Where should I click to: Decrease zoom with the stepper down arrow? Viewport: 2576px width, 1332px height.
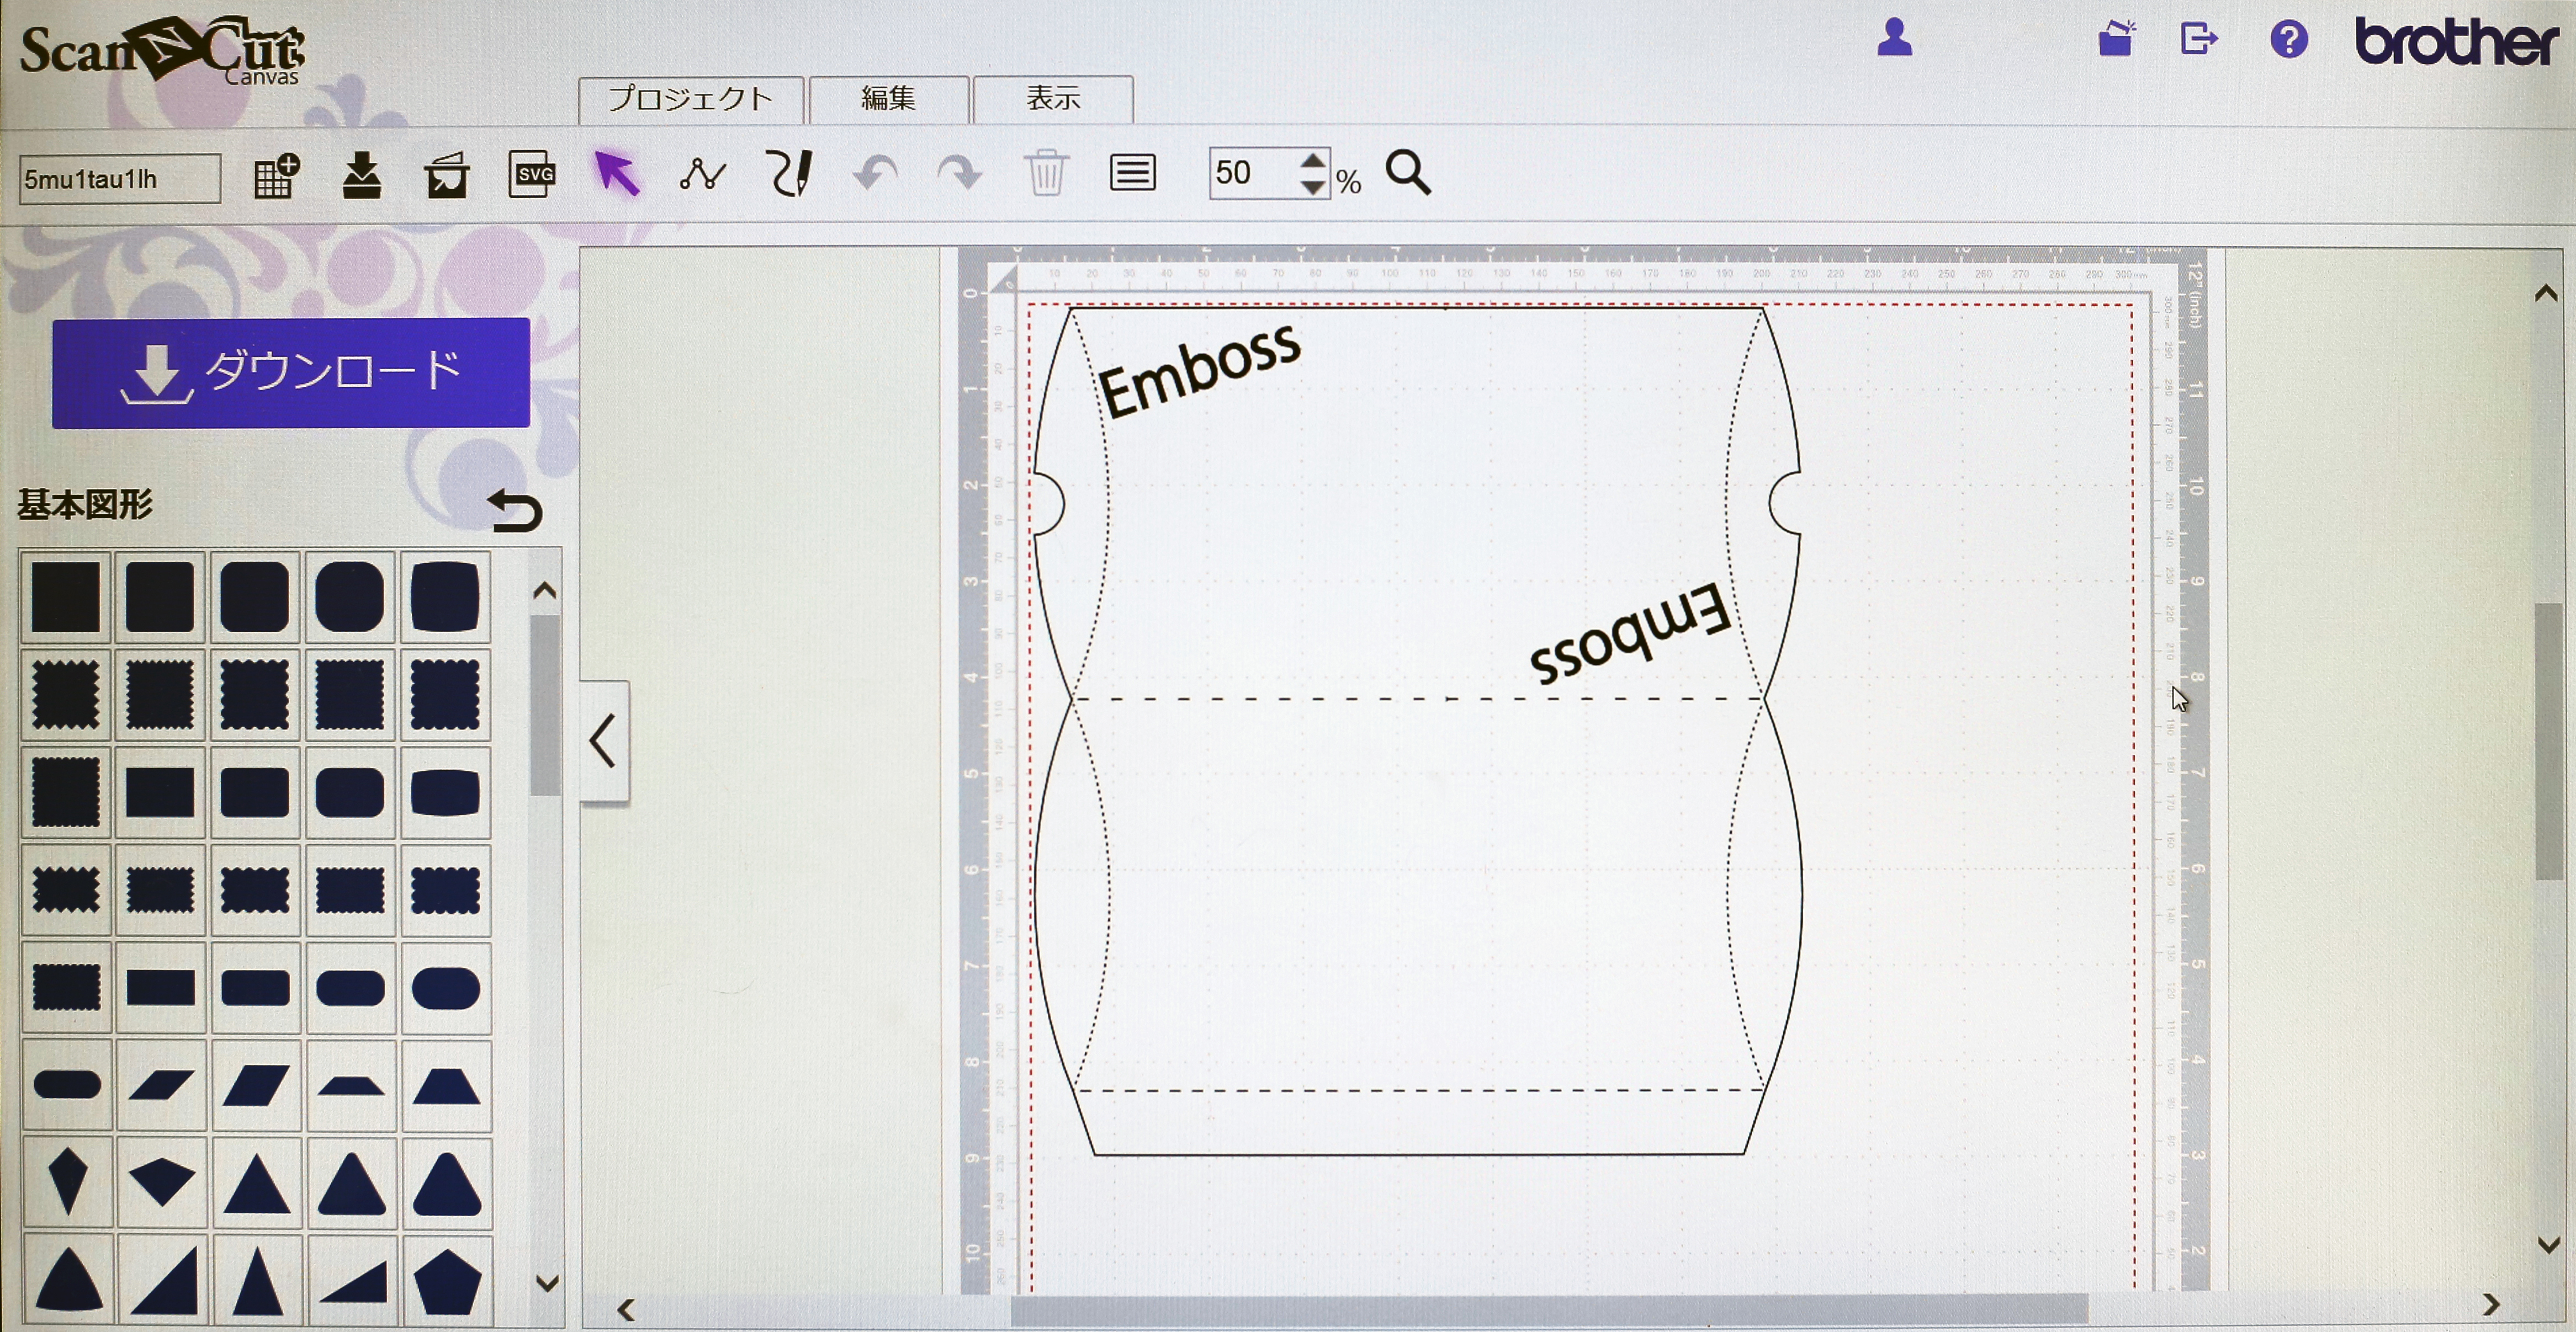(x=1313, y=187)
